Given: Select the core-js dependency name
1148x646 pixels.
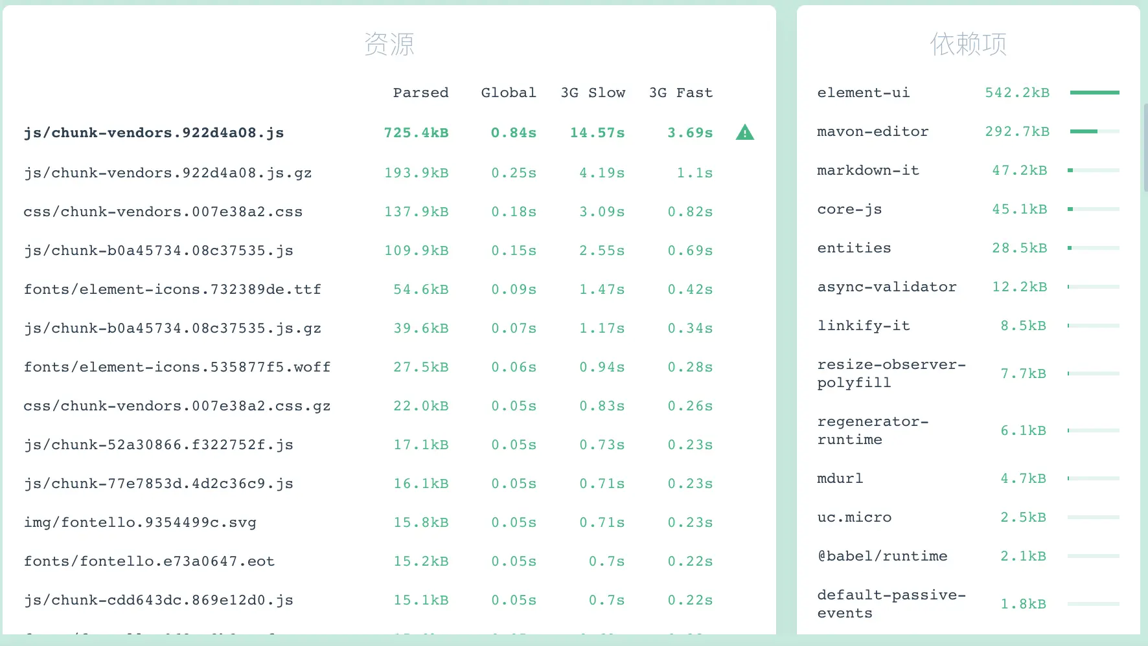Looking at the screenshot, I should click(x=849, y=209).
